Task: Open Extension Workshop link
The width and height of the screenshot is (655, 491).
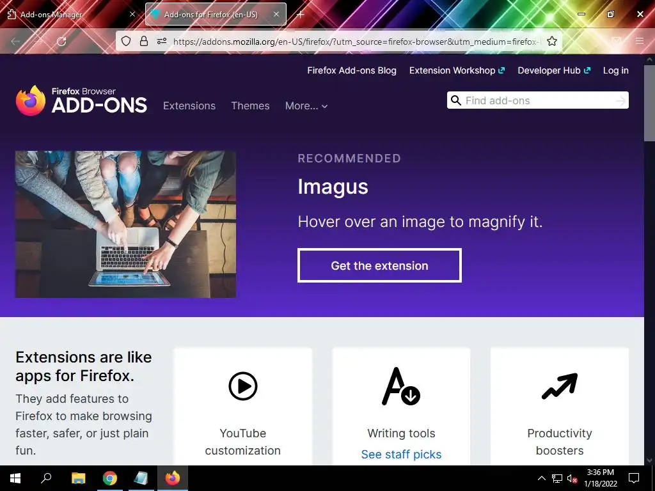Action: [x=457, y=70]
